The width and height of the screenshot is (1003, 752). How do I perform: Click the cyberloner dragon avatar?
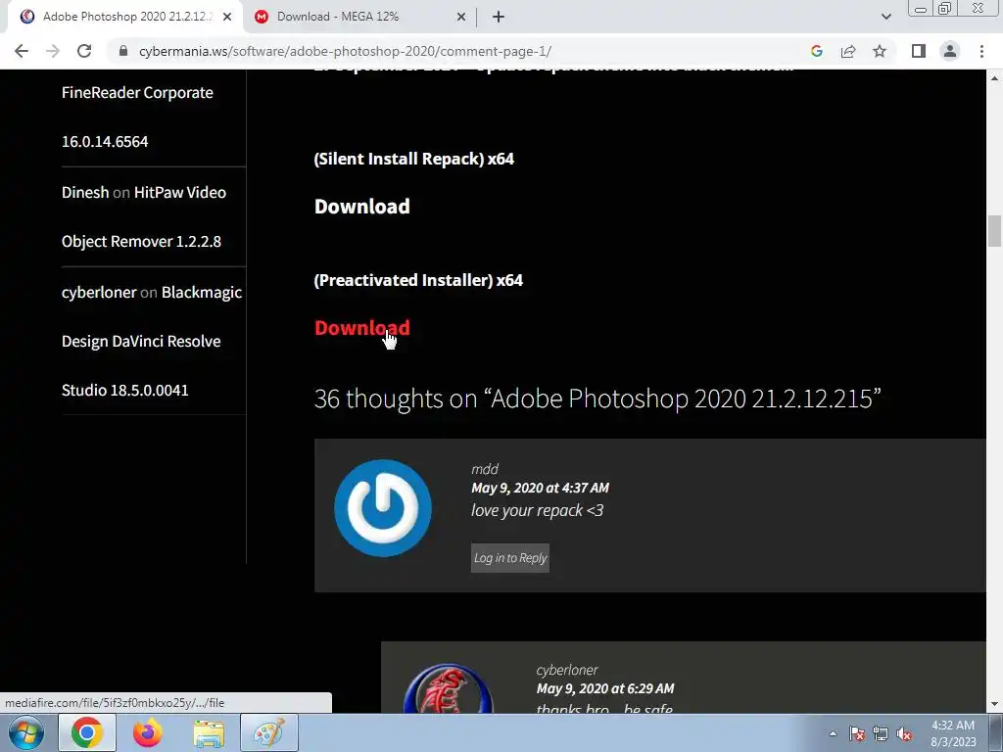click(x=448, y=689)
